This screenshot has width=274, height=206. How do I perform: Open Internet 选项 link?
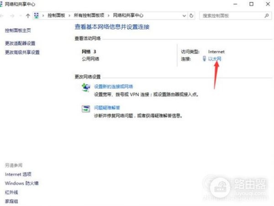[18, 174]
